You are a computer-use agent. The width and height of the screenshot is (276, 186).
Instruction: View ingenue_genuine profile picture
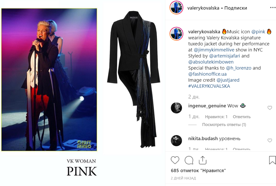[176, 108]
